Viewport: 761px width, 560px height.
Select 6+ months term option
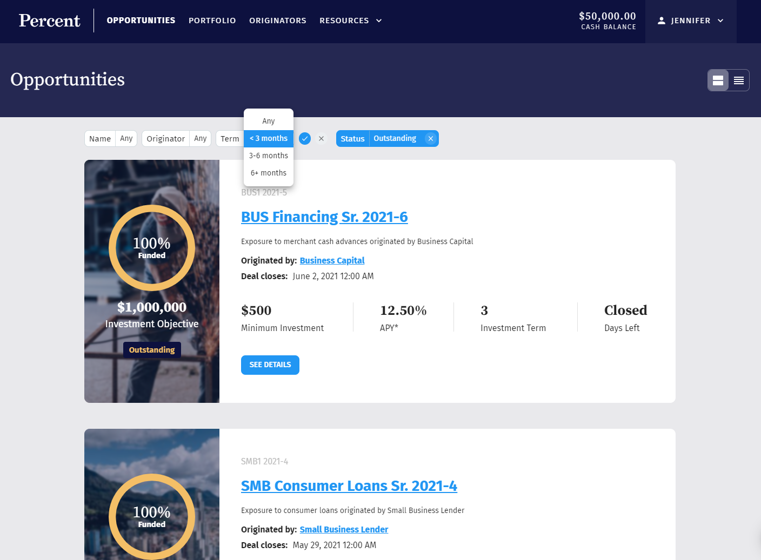pos(269,173)
